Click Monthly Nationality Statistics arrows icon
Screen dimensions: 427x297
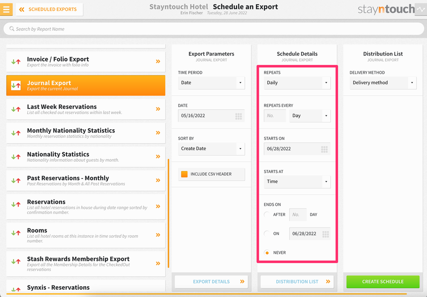click(16, 133)
